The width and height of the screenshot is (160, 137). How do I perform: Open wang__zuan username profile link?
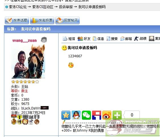point(24,41)
